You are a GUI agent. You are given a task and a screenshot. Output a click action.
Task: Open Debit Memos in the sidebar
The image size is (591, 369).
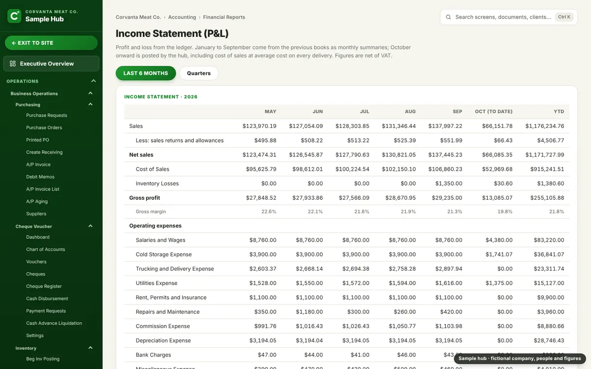[40, 177]
